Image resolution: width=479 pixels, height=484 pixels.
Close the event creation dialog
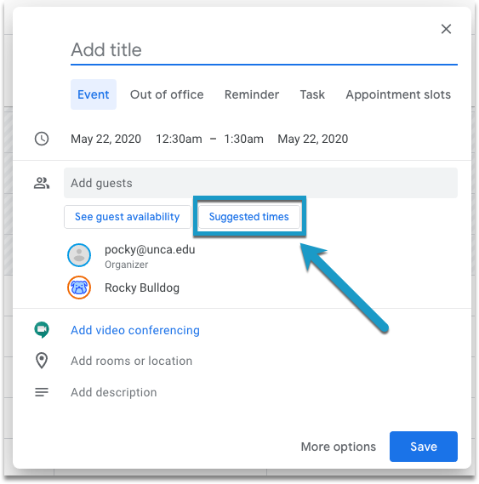446,29
